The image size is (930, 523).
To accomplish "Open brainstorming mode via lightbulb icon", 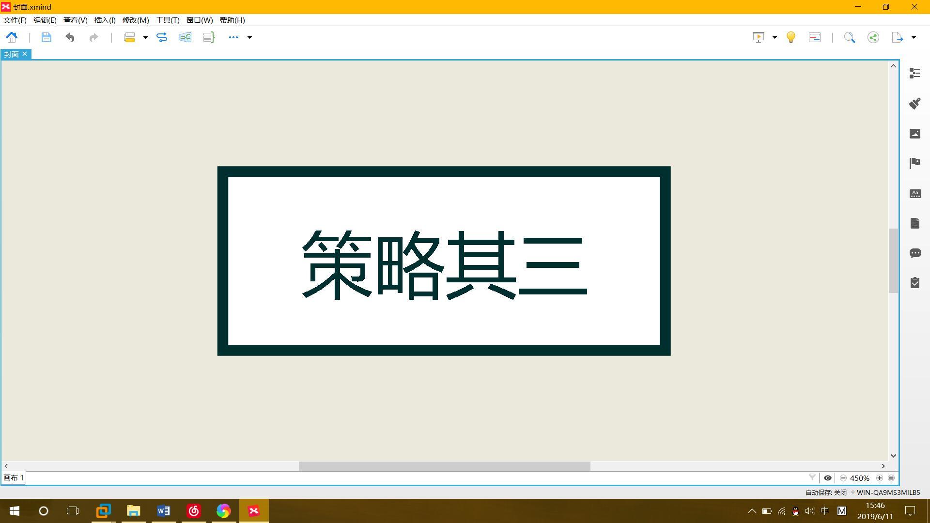I will [790, 37].
